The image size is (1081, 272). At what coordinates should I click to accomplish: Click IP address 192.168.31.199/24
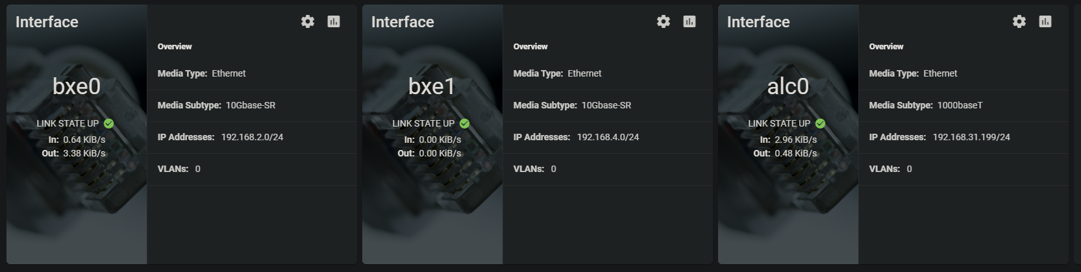[971, 137]
